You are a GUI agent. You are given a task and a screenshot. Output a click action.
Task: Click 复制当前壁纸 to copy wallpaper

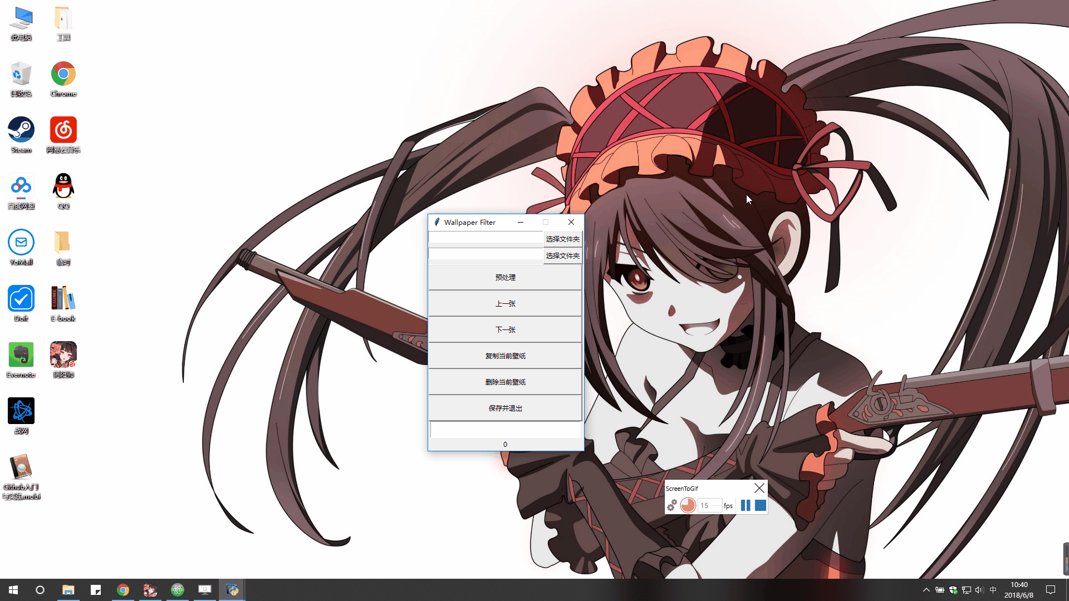(x=505, y=356)
